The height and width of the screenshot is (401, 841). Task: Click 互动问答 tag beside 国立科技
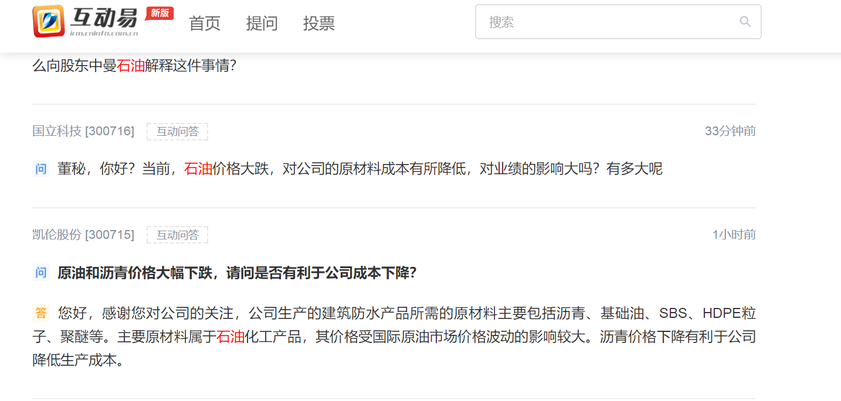(178, 132)
